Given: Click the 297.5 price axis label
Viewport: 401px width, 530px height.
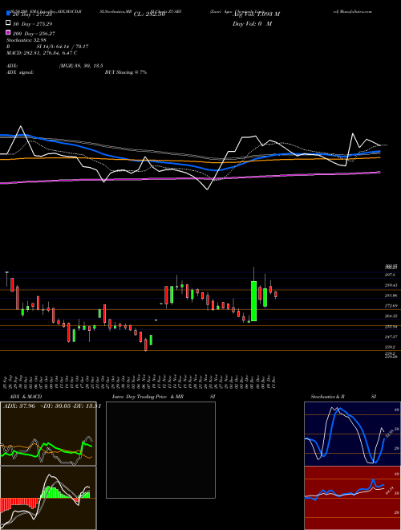Looking at the screenshot, I should coord(391,275).
